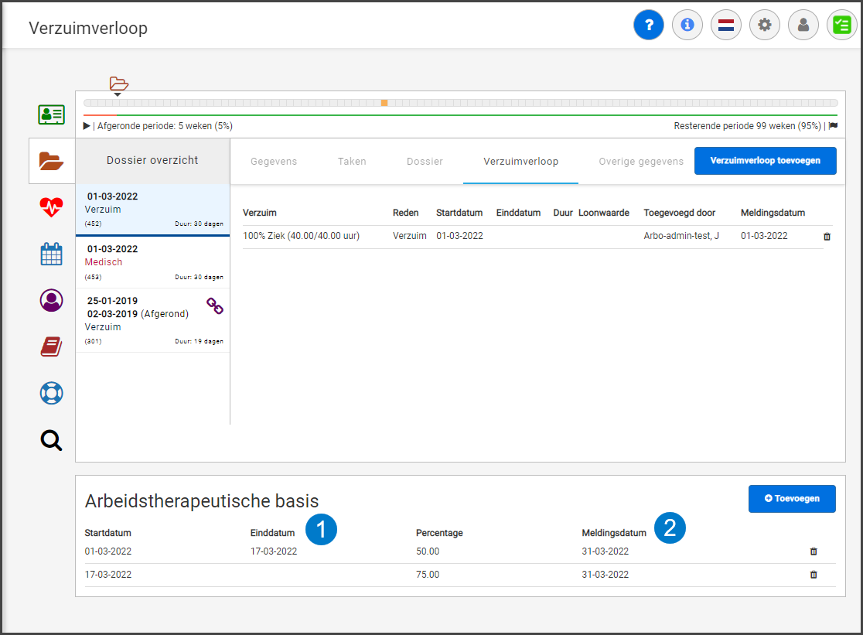Open the green checklist tasks icon
Image resolution: width=863 pixels, height=635 pixels.
point(841,25)
